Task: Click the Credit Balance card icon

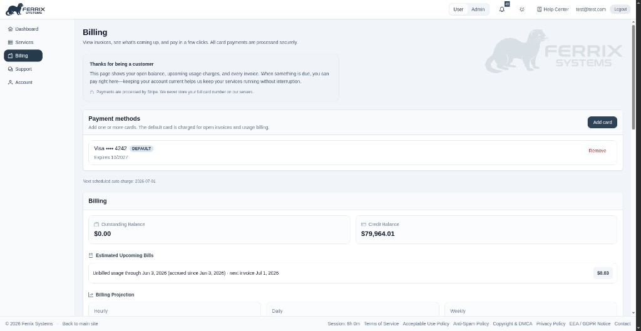Action: click(364, 225)
